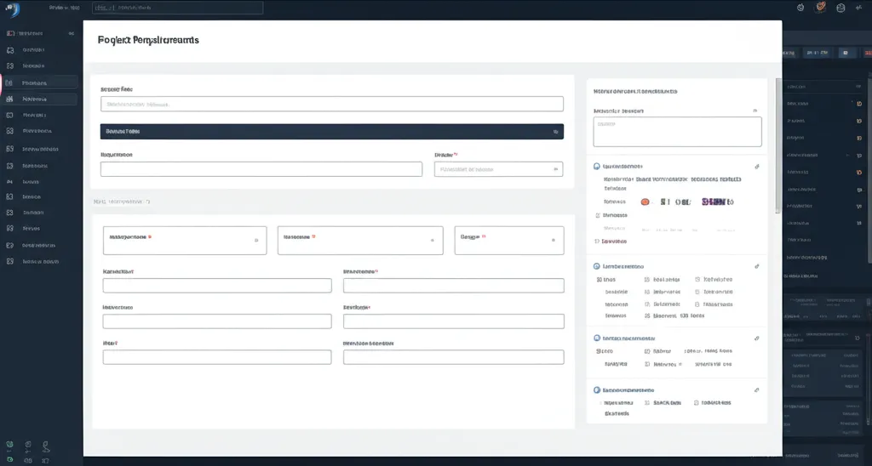Select the sidebar item marked with pink accent
The height and width of the screenshot is (466, 872).
click(39, 82)
